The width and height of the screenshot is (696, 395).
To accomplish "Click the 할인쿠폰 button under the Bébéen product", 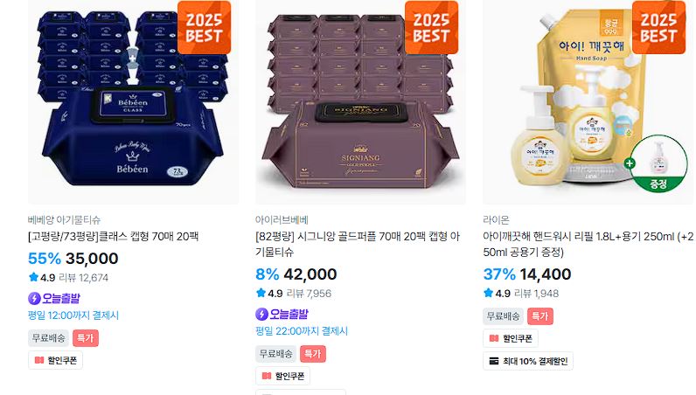I will click(55, 360).
